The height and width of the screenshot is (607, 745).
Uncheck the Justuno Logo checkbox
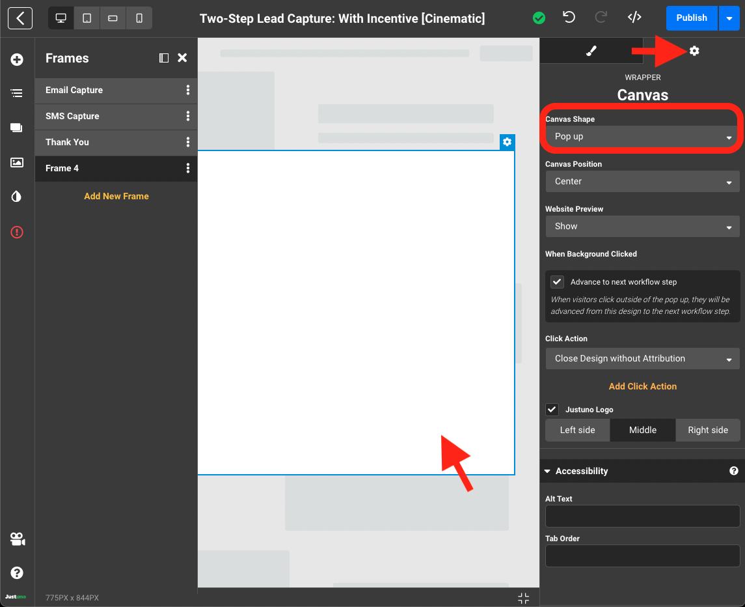click(x=552, y=410)
